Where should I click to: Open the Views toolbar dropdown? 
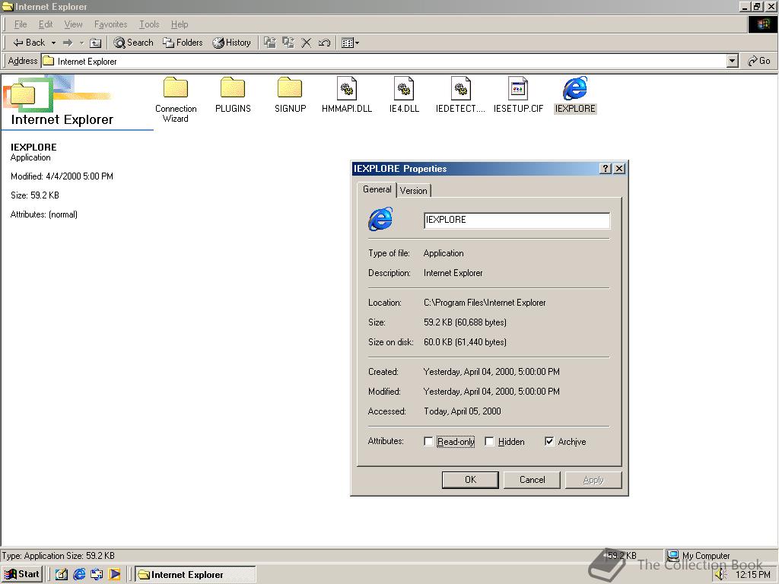[x=350, y=43]
